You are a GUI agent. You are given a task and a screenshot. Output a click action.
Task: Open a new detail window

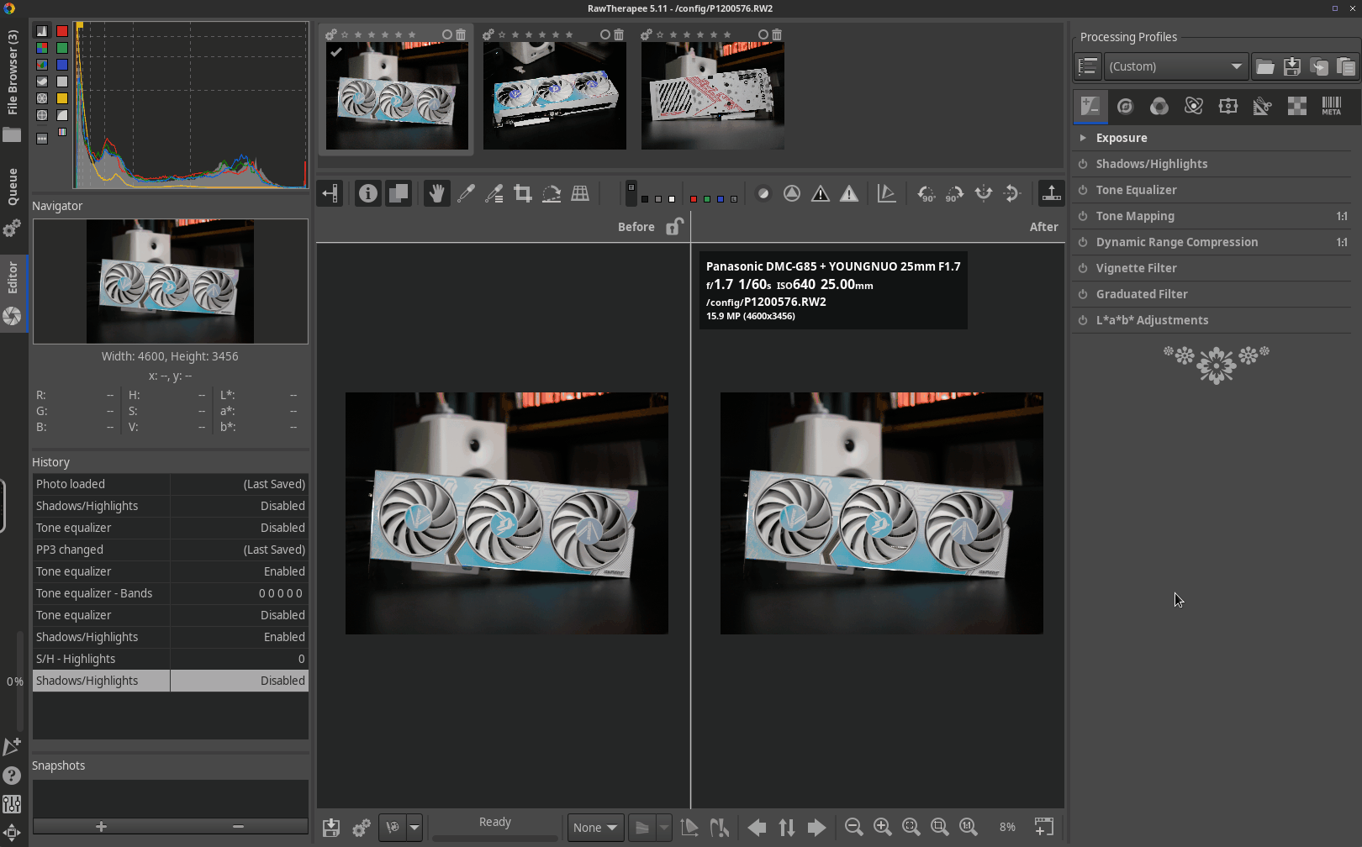[x=1043, y=827]
